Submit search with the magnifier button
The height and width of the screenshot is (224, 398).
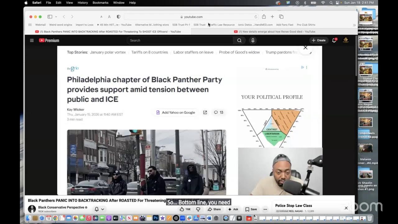[239, 40]
